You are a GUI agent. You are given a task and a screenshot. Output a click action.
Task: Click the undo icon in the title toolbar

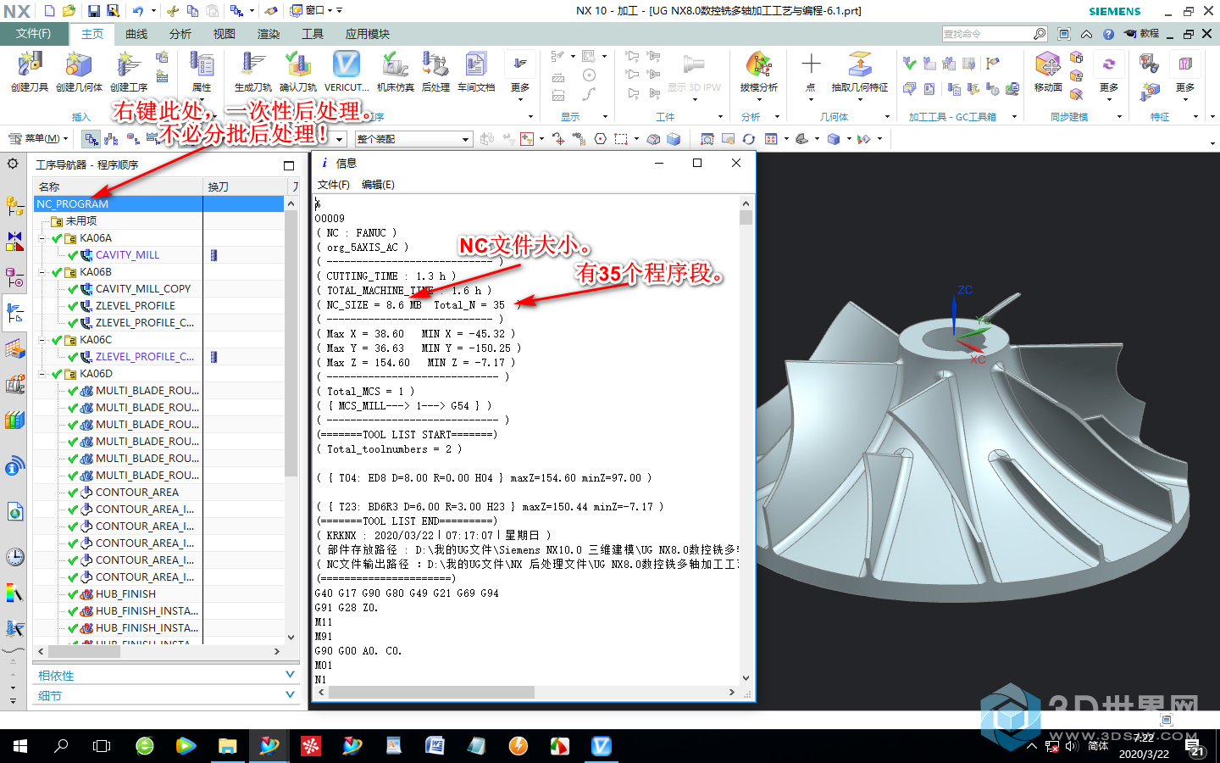click(138, 11)
